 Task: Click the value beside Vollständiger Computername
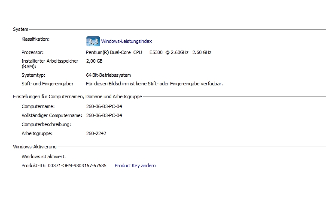click(x=104, y=115)
